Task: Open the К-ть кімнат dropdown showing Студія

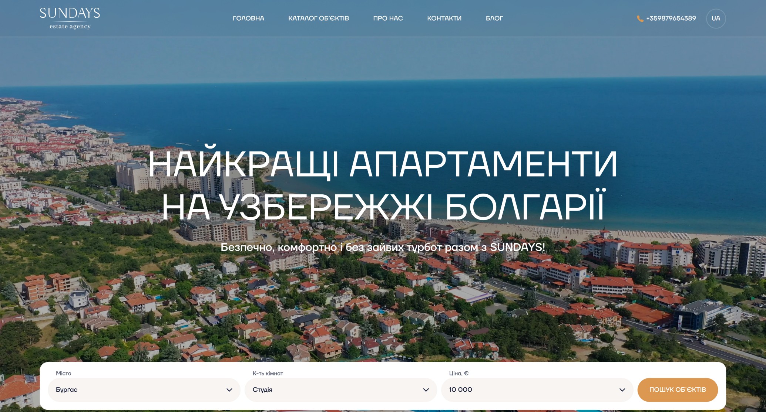Action: click(340, 390)
